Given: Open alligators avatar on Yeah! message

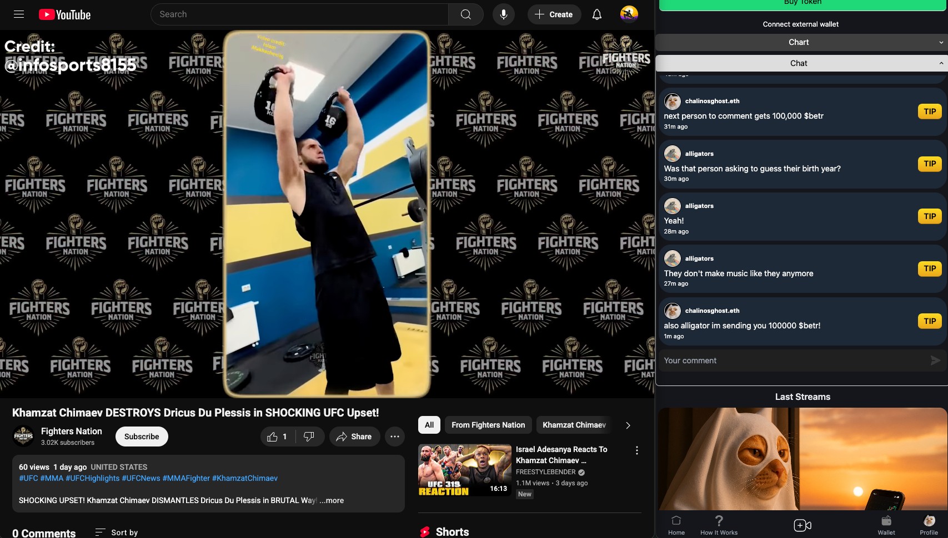Looking at the screenshot, I should [x=673, y=206].
